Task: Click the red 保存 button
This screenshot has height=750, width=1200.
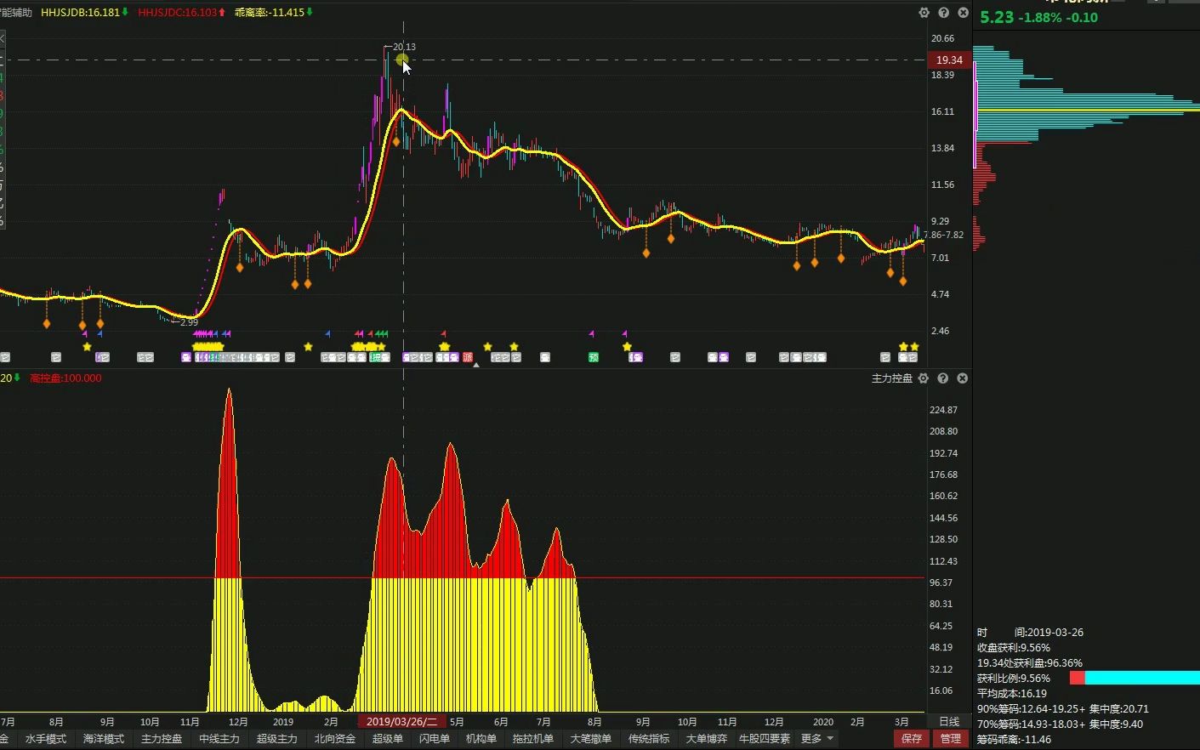Action: (x=912, y=739)
